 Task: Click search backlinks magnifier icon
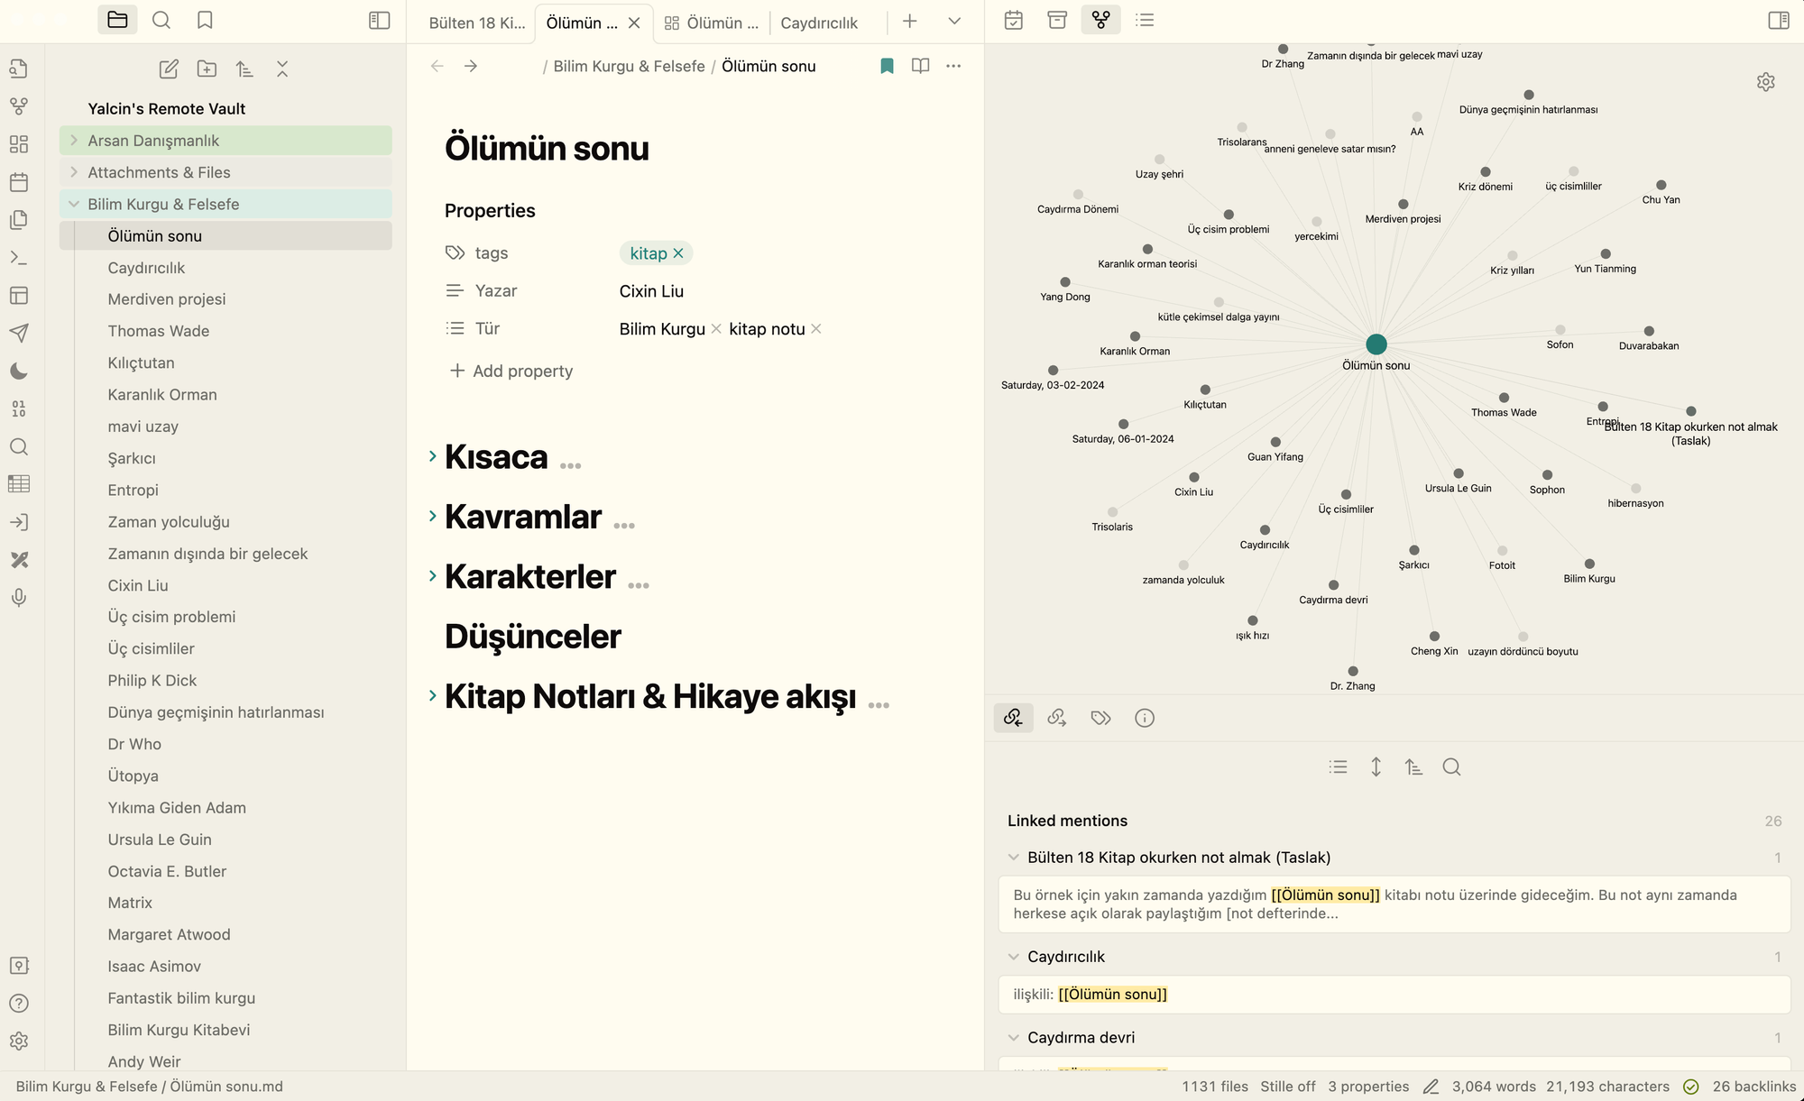[x=1451, y=767]
